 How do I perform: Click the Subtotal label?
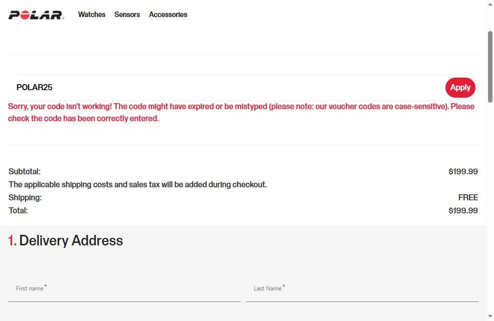pos(25,172)
